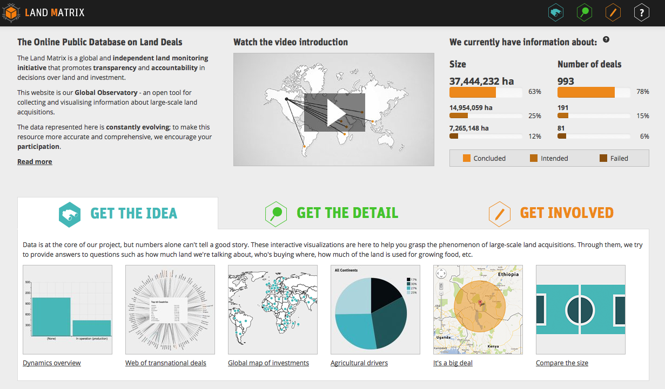This screenshot has width=665, height=389.
Task: Click the '25%' size percentage
Action: [x=535, y=116]
